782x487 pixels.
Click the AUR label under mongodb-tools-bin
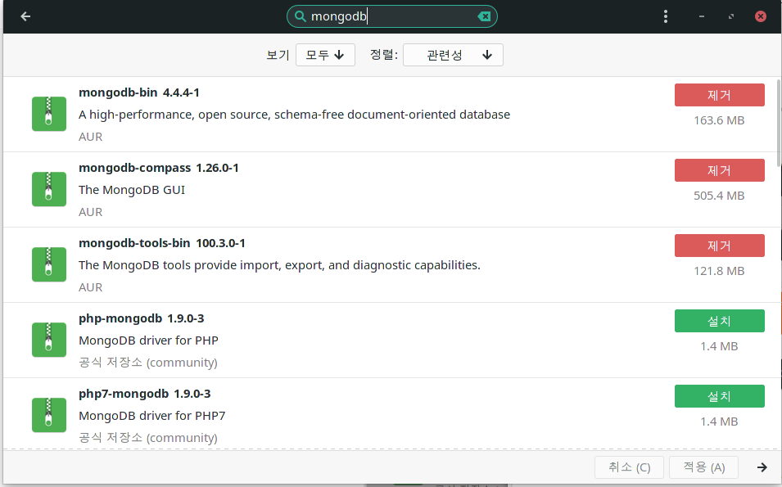pyautogui.click(x=90, y=287)
